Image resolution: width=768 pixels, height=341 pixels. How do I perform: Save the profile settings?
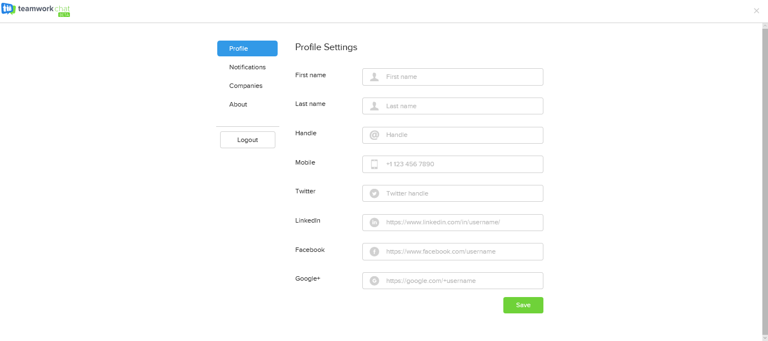coord(523,305)
